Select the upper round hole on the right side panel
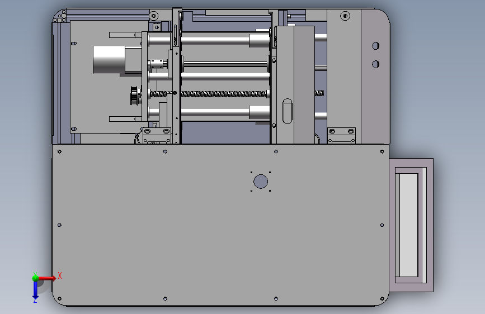Image resolution: width=485 pixels, height=314 pixels. click(x=375, y=46)
